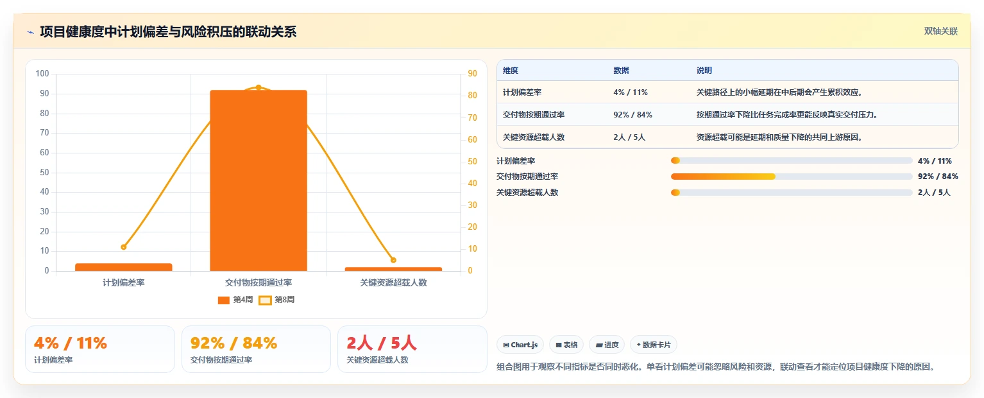Click table cell 4% / 11%
Image resolution: width=984 pixels, height=398 pixels.
(x=631, y=92)
